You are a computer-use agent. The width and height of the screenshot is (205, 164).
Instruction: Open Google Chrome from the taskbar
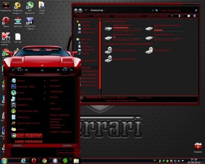coord(45,161)
